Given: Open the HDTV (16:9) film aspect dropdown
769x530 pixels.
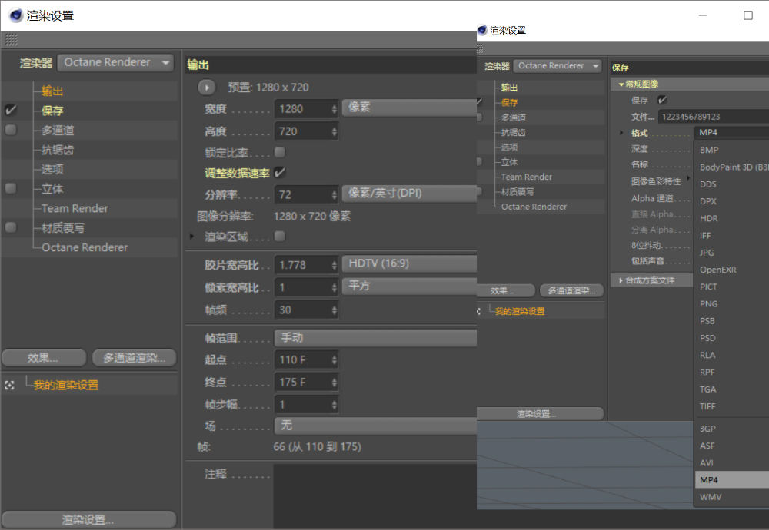Looking at the screenshot, I should [x=410, y=264].
